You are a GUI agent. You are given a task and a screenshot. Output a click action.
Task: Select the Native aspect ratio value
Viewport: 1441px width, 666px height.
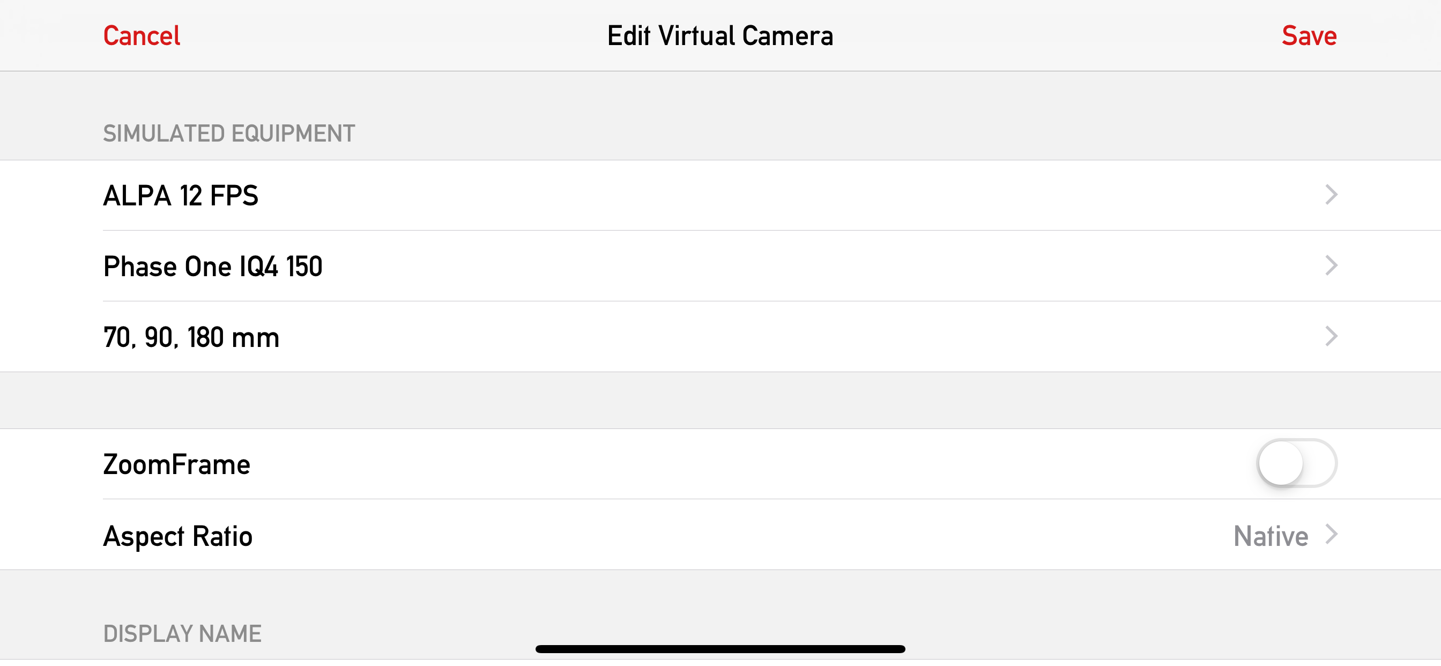(1271, 536)
